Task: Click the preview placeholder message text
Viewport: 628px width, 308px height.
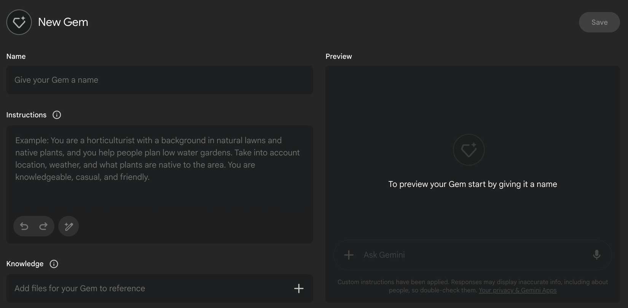Action: coord(472,184)
